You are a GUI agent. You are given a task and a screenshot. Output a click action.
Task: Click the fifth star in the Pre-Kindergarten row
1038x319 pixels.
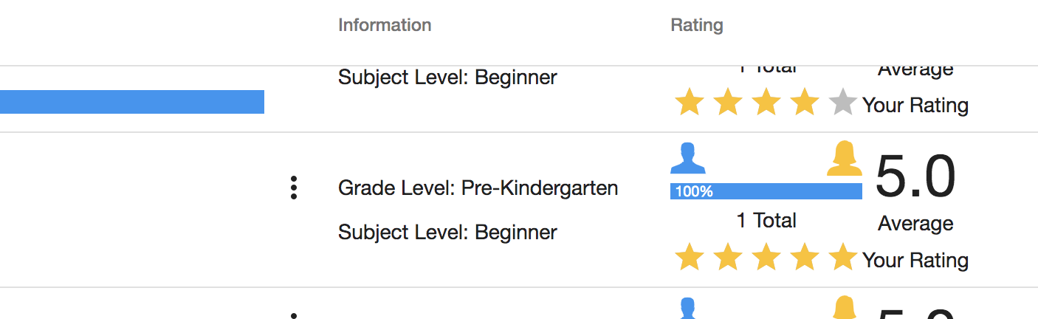(x=842, y=258)
